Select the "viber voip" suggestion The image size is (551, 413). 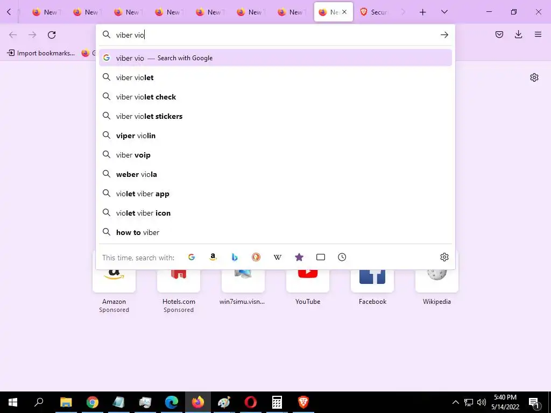[x=275, y=155]
